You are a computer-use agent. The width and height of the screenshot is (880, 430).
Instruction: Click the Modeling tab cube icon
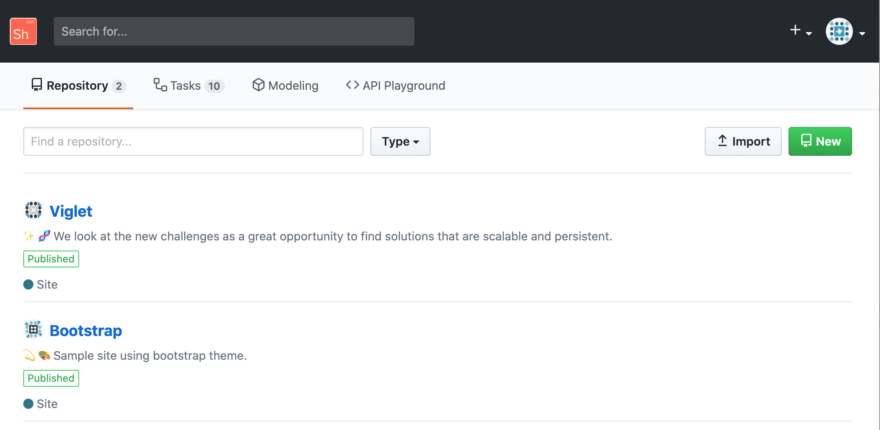coord(258,85)
